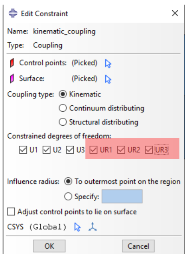Click the surface picker arrow

coord(108,79)
